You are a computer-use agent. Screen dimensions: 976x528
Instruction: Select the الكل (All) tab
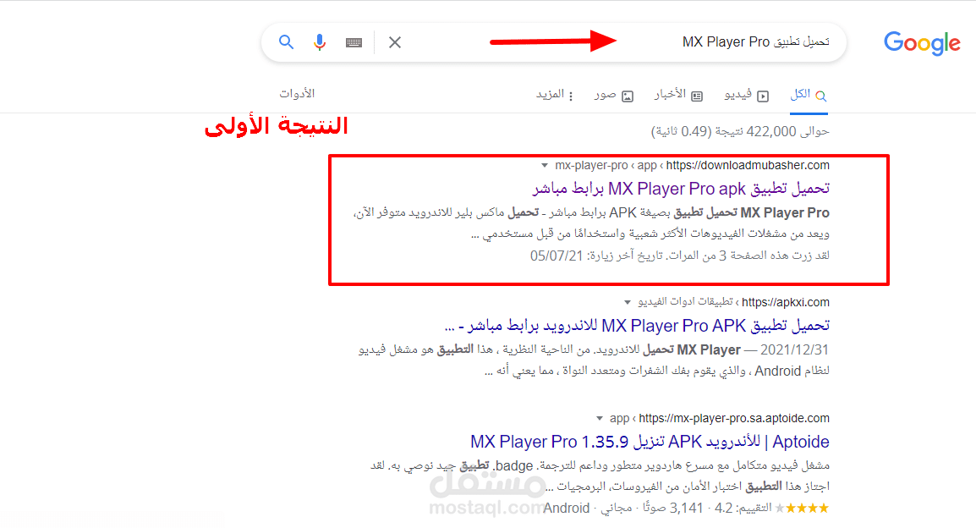point(809,95)
